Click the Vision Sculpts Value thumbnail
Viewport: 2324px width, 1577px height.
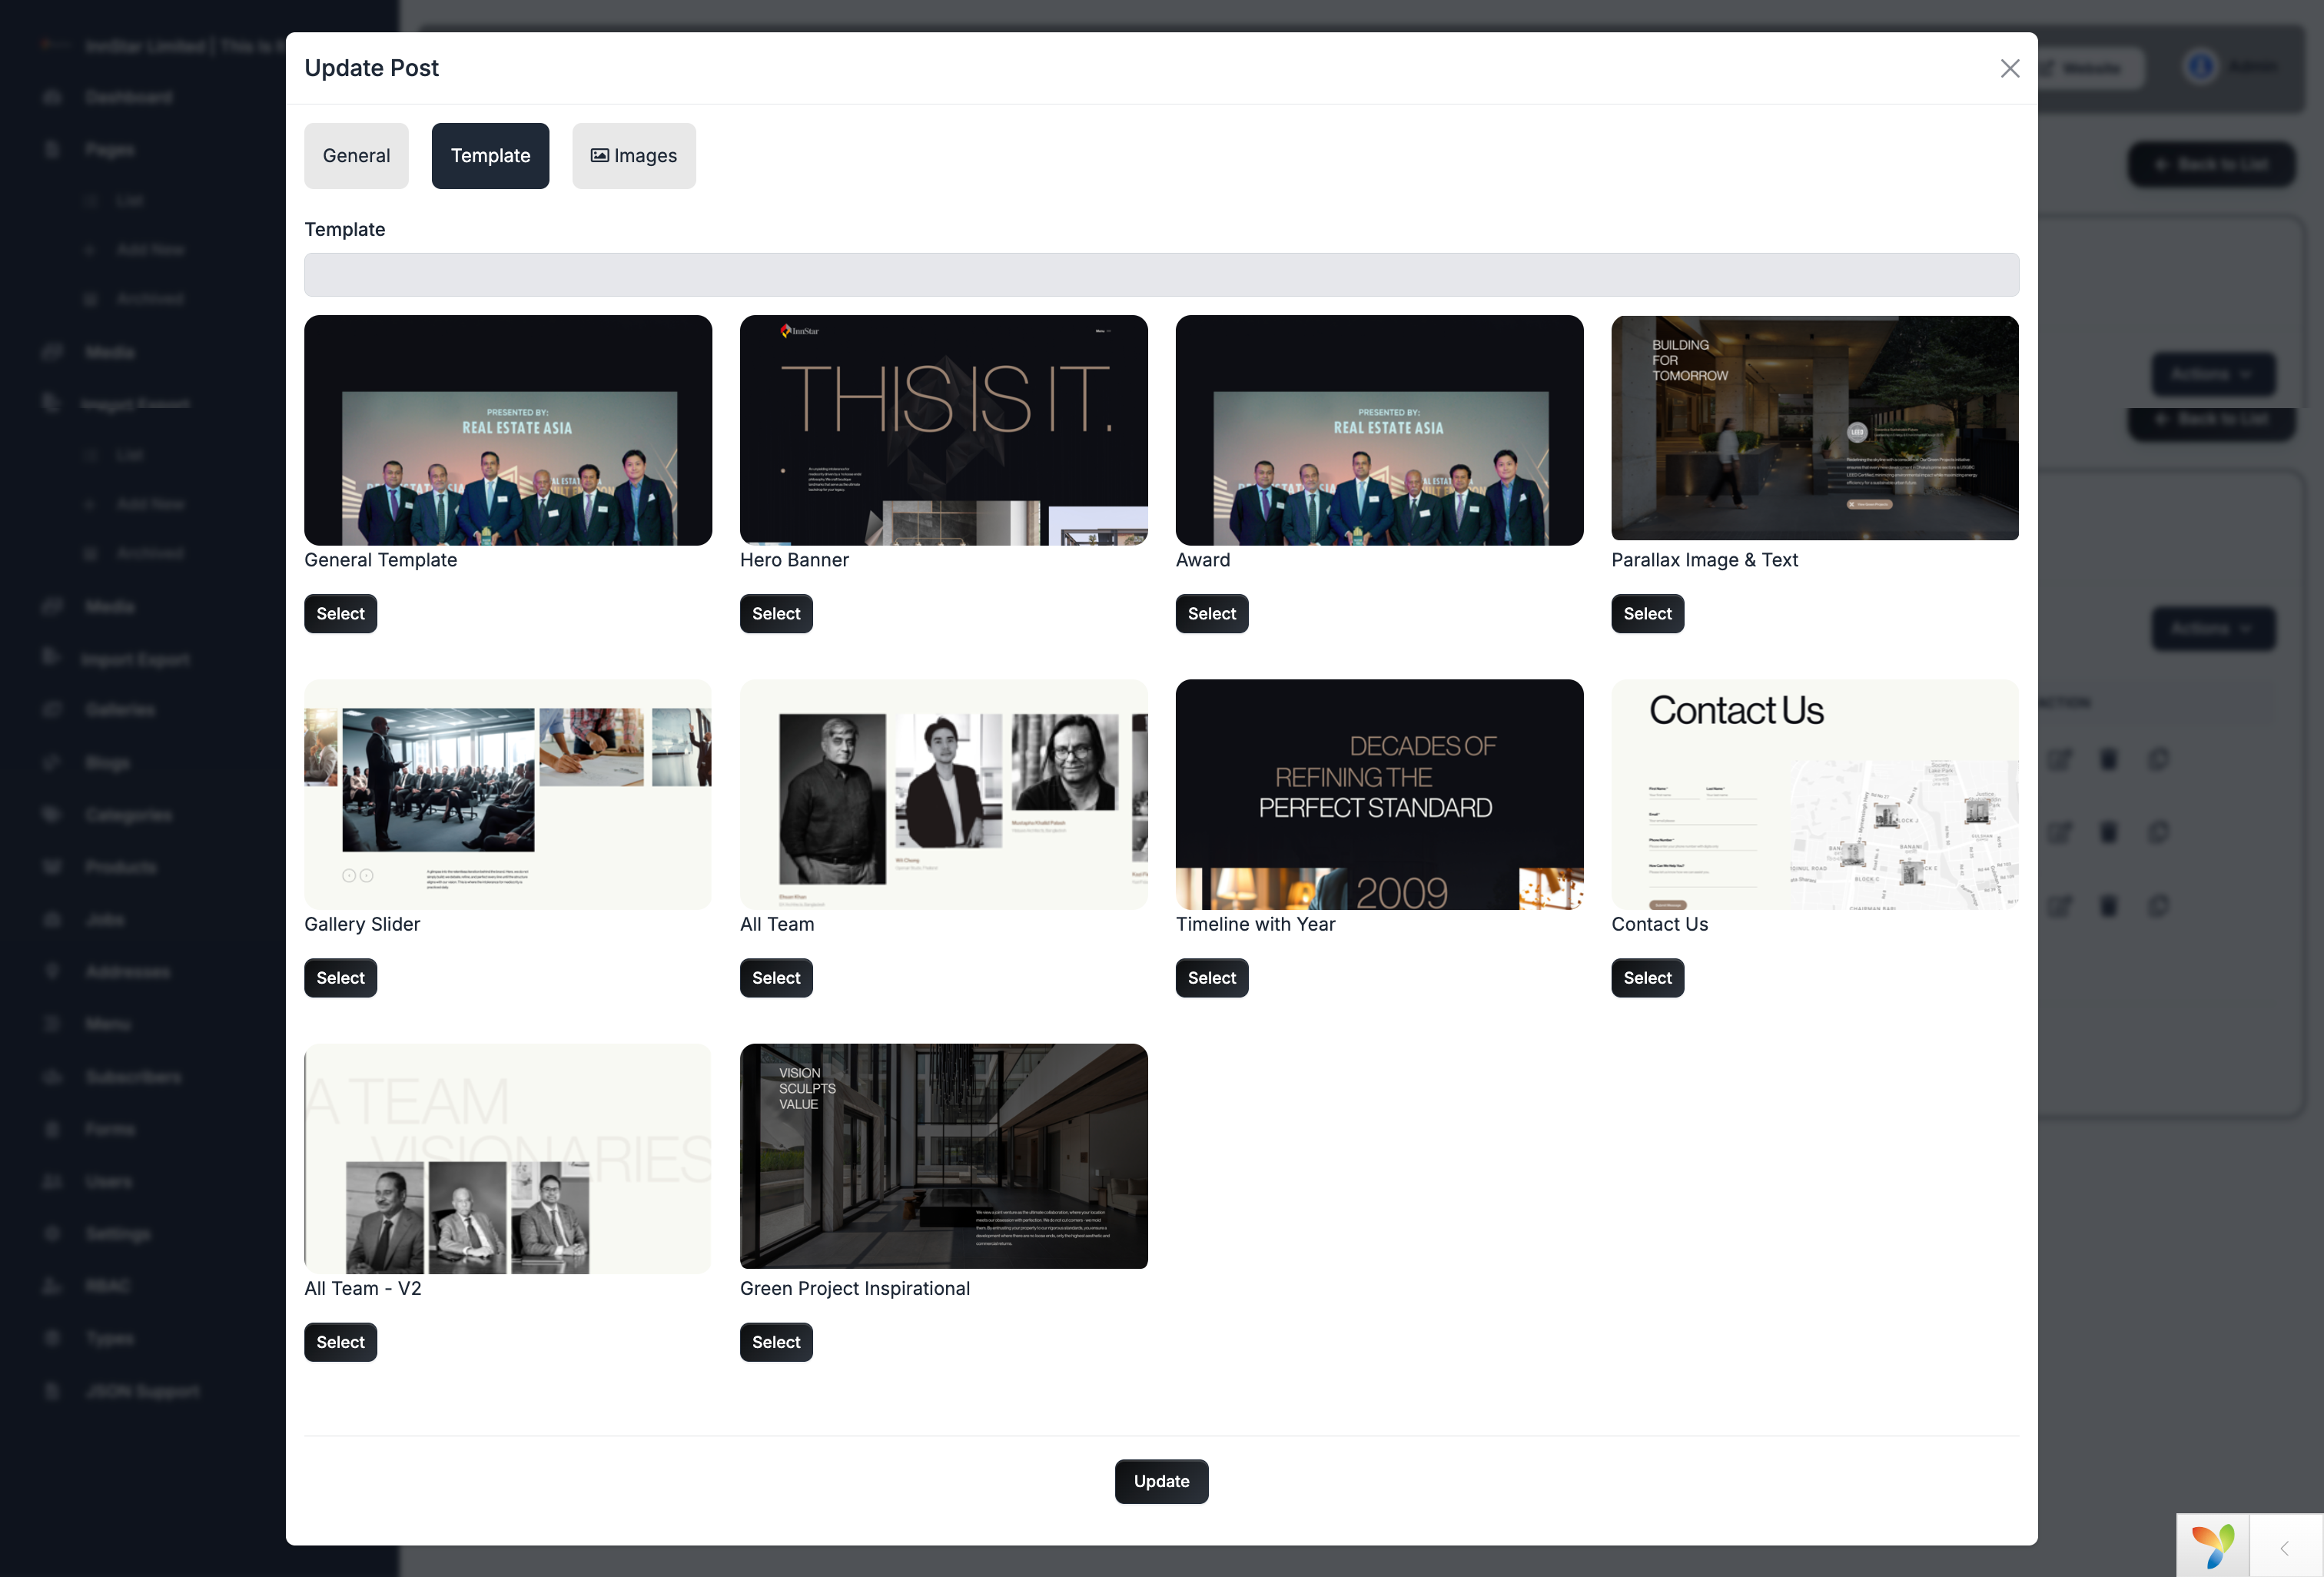(944, 1156)
